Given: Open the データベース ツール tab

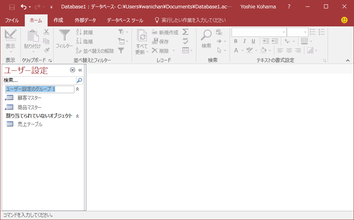Looking at the screenshot, I should 125,20.
